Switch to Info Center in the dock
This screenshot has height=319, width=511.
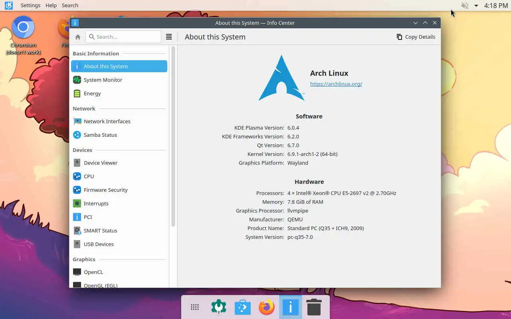pos(290,307)
